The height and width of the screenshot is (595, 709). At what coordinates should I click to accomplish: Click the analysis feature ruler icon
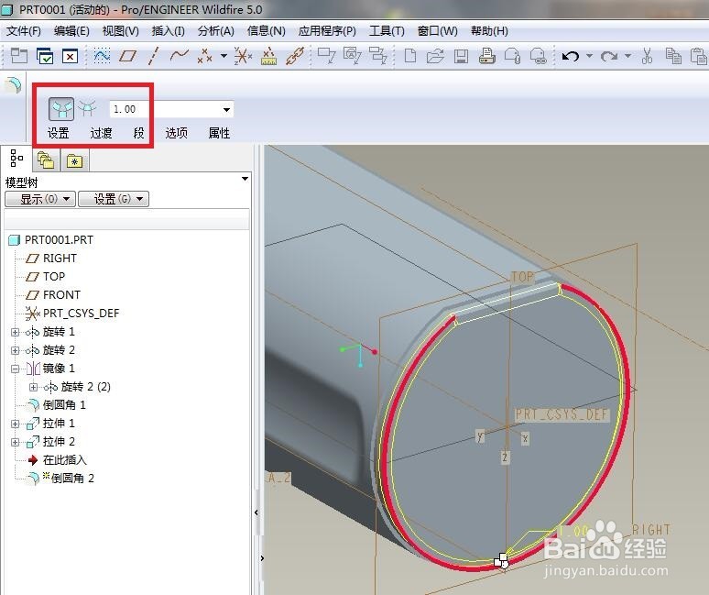pos(269,56)
